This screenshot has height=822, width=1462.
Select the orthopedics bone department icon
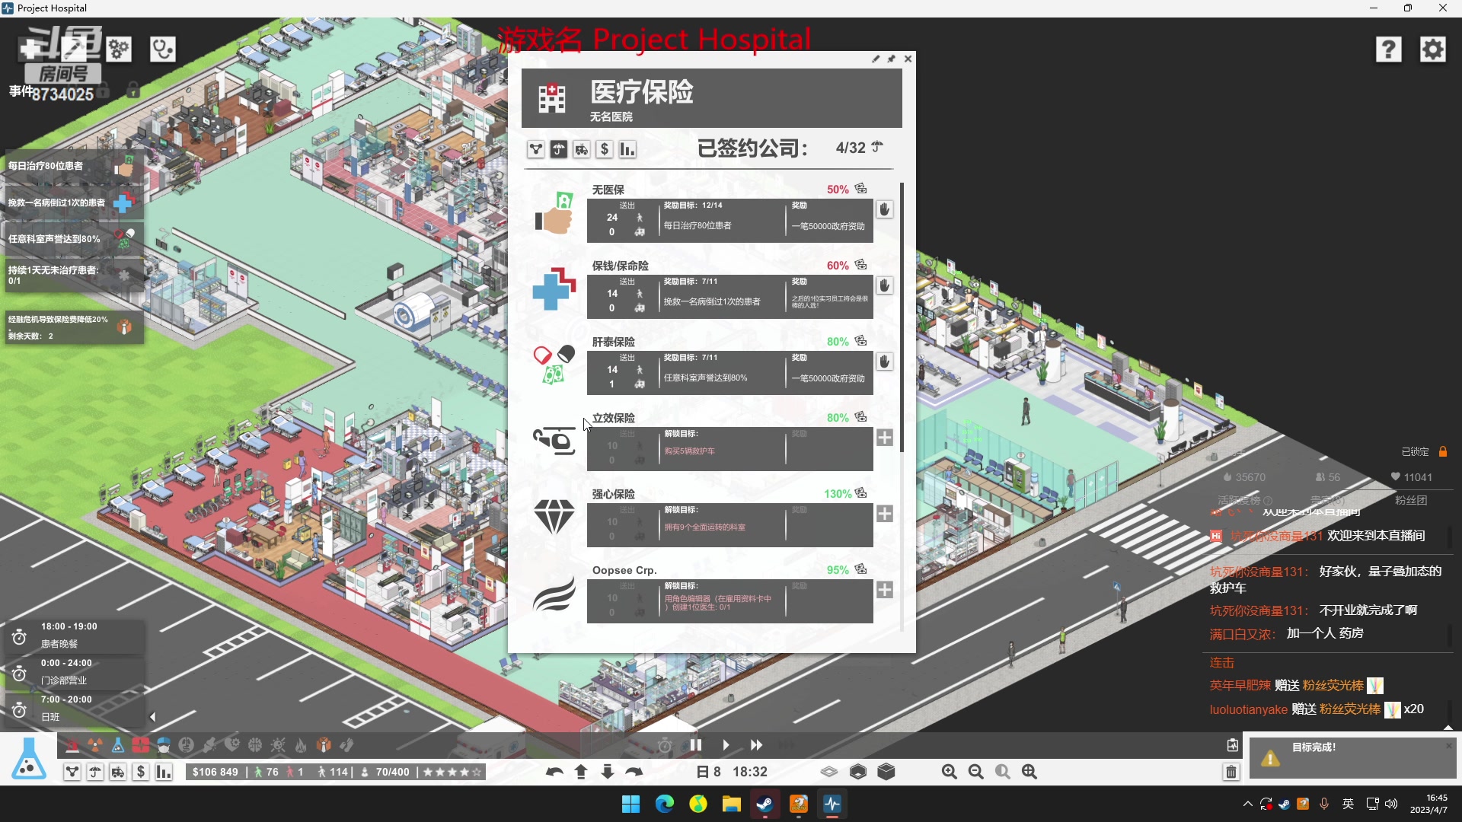coord(209,745)
